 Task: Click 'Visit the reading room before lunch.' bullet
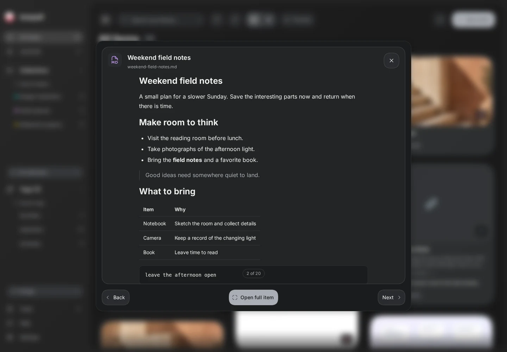(195, 138)
